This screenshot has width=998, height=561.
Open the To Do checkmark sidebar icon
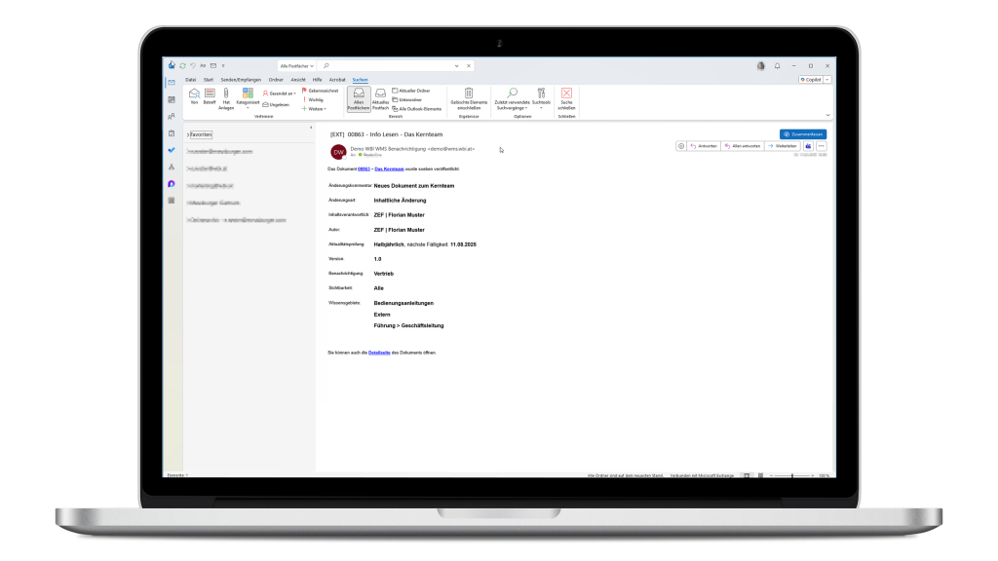172,150
